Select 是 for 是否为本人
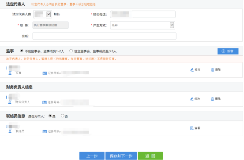 coord(50,116)
